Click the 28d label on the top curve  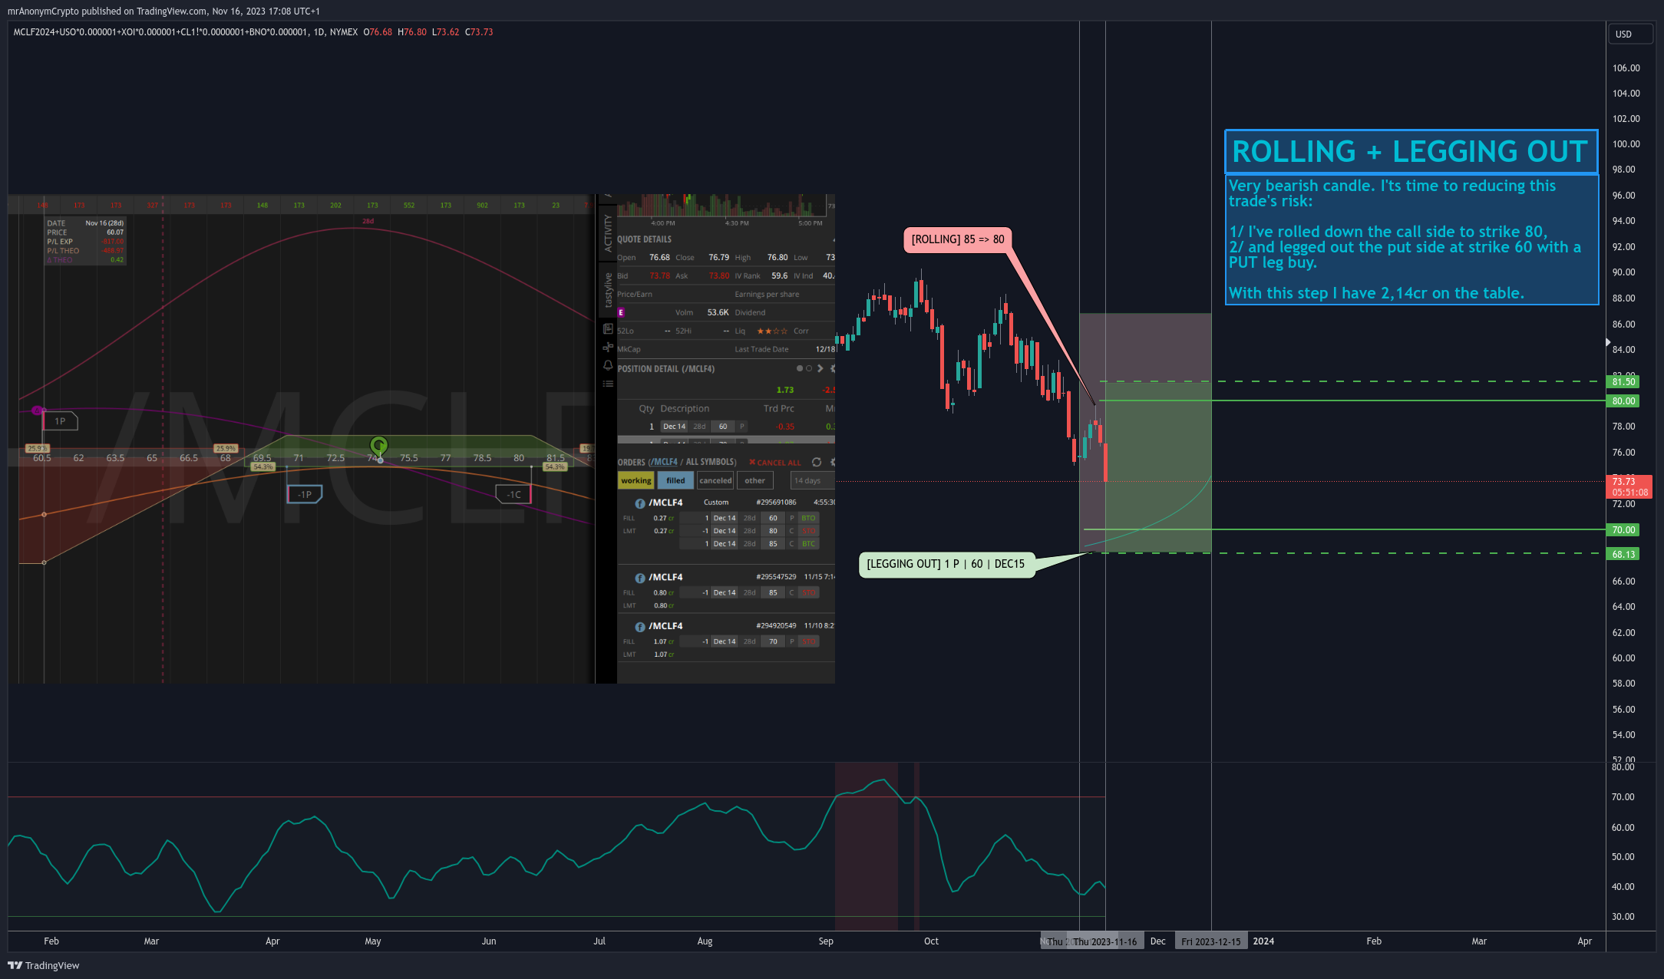click(x=368, y=221)
